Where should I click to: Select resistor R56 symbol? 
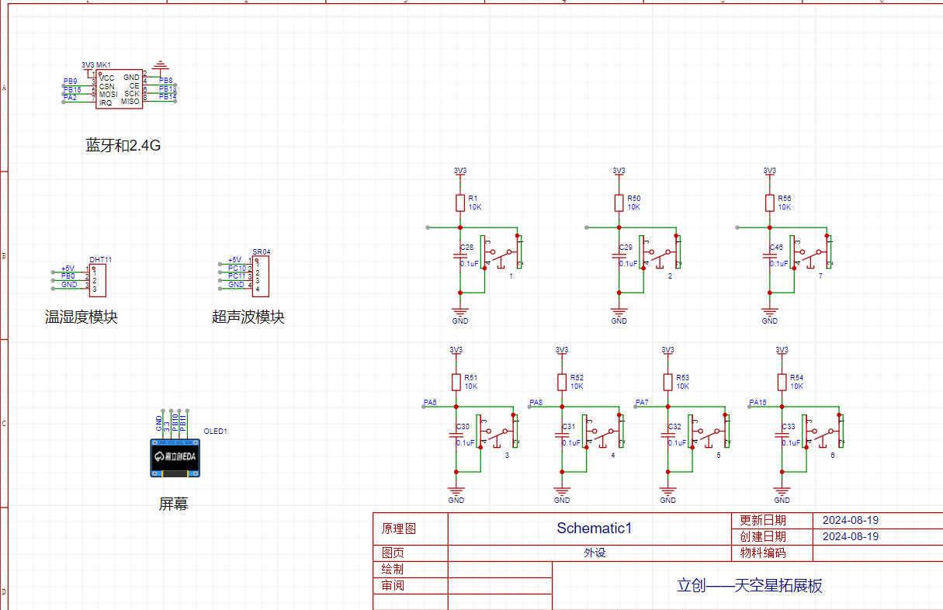(x=769, y=203)
